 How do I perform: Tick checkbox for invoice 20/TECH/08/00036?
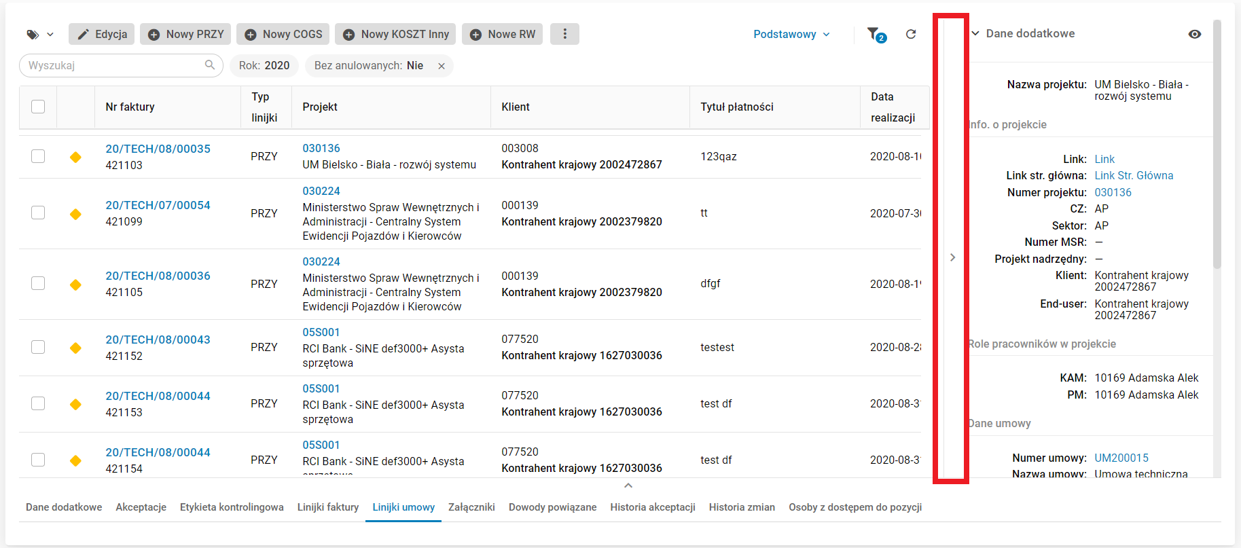(38, 284)
